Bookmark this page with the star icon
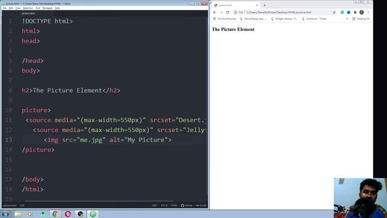Viewport: 387px width, 218px height. [x=334, y=12]
